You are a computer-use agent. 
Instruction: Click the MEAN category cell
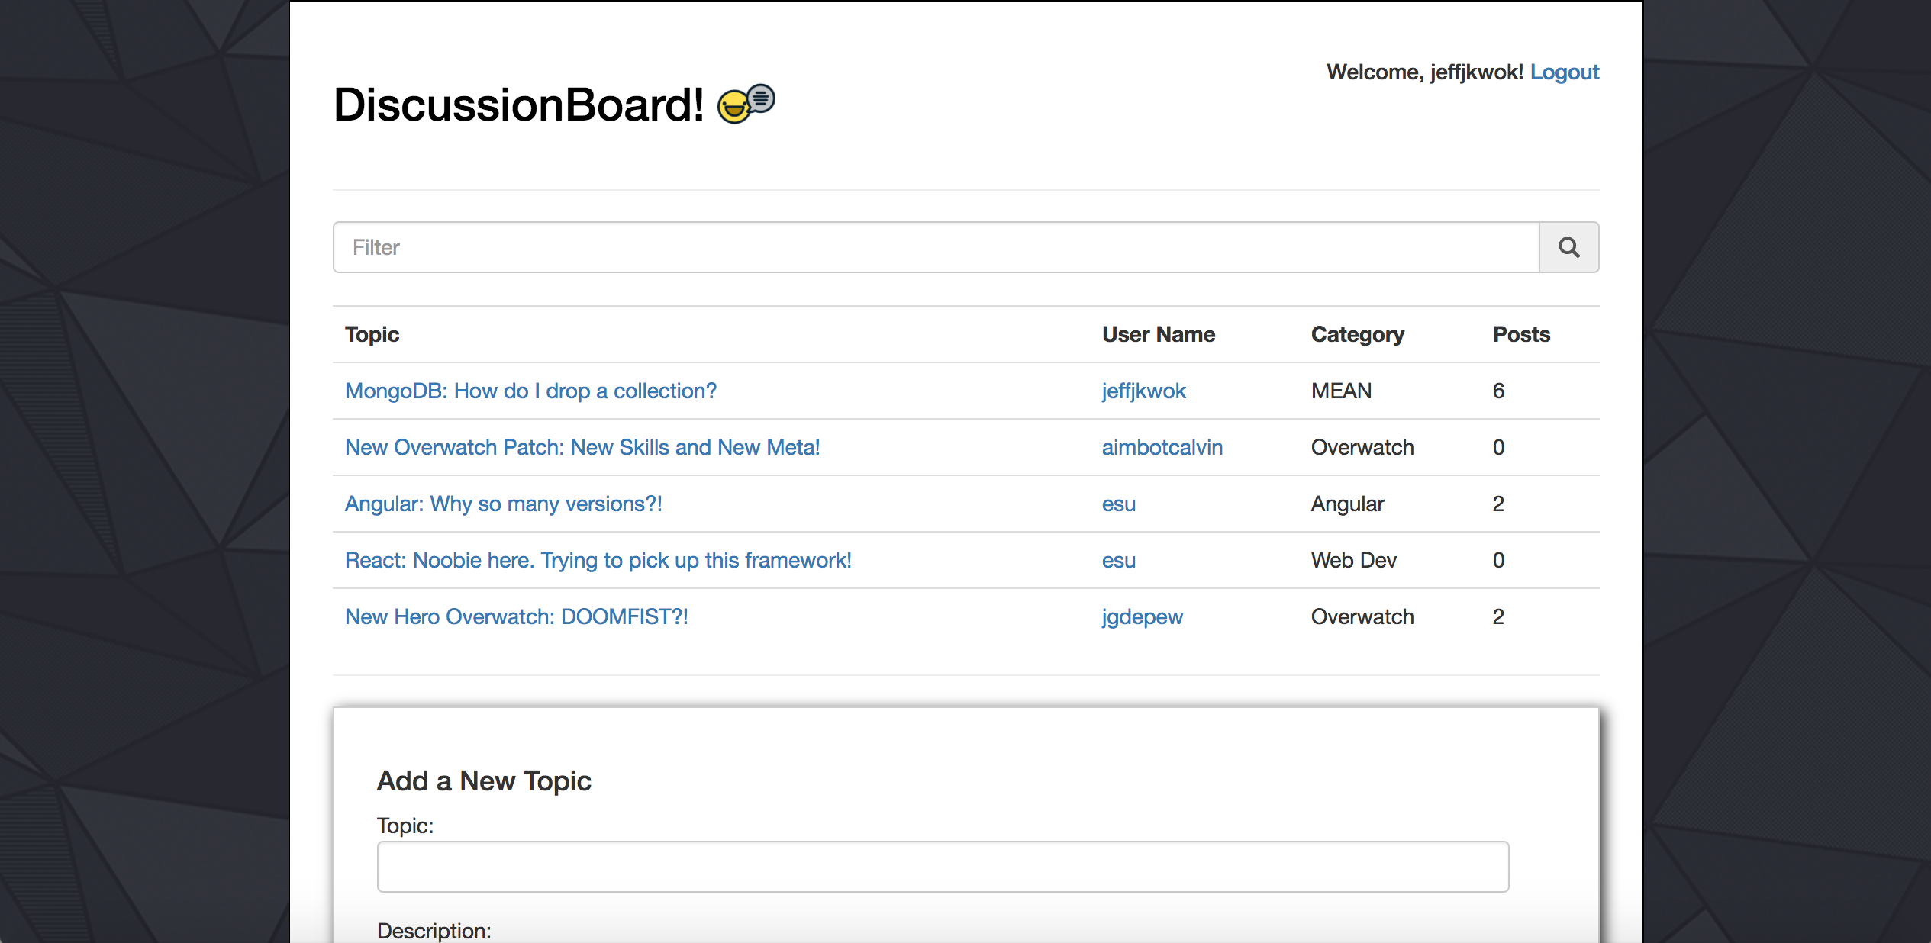1341,391
